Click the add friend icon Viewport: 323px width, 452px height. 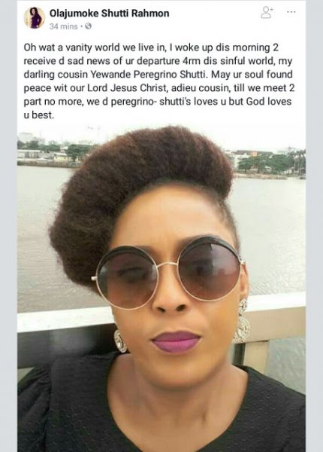pos(267,13)
